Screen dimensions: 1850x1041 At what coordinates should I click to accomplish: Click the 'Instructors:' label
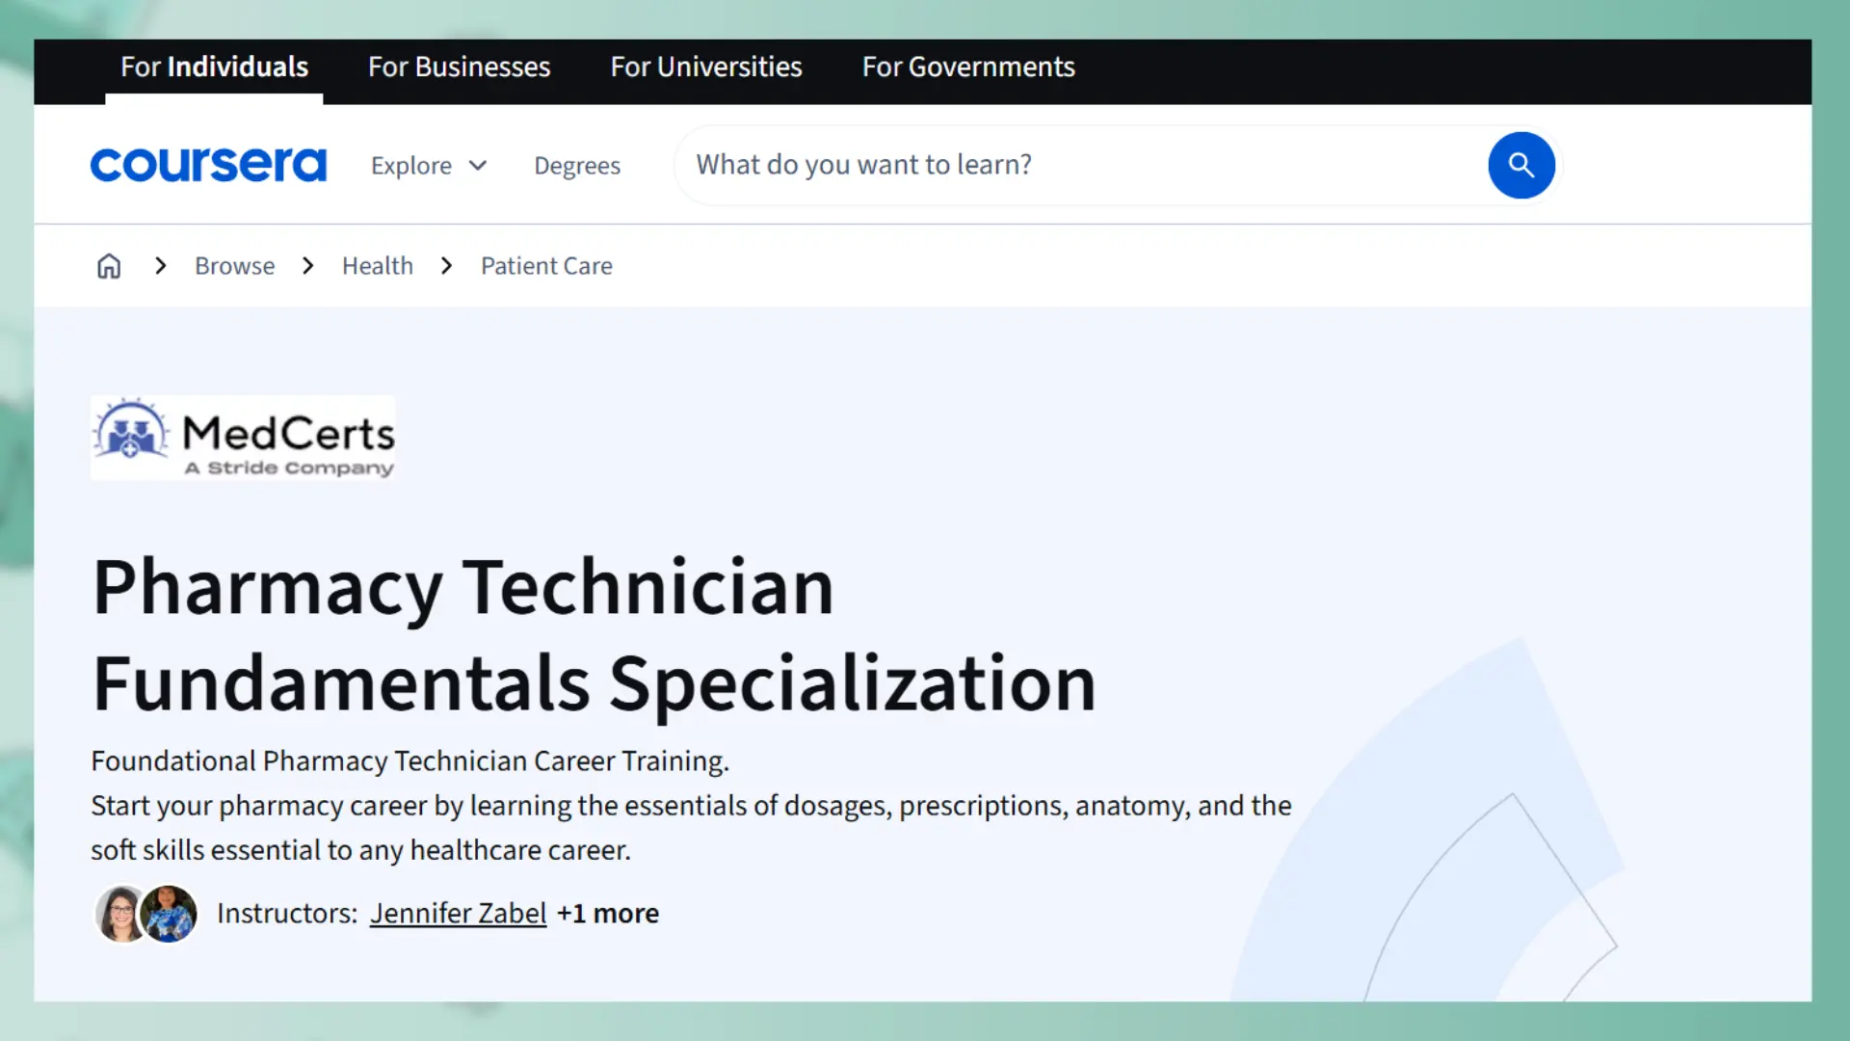click(287, 913)
